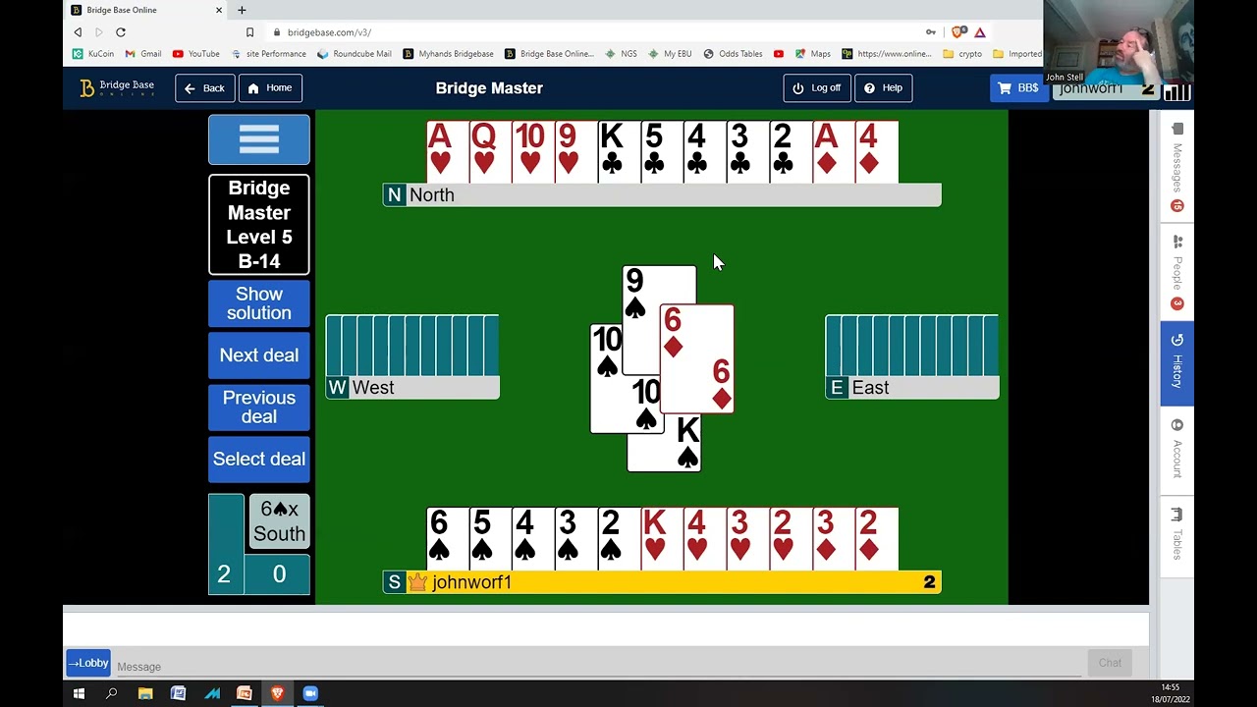
Task: Go to Previous deal
Action: coord(259,407)
